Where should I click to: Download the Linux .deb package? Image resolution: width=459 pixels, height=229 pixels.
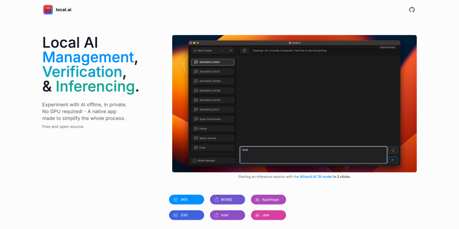point(269,215)
